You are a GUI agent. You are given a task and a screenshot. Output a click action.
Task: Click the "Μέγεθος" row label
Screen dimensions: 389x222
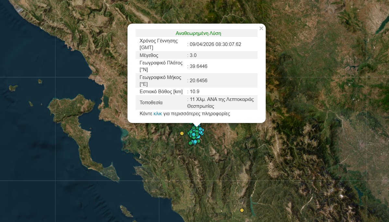149,55
